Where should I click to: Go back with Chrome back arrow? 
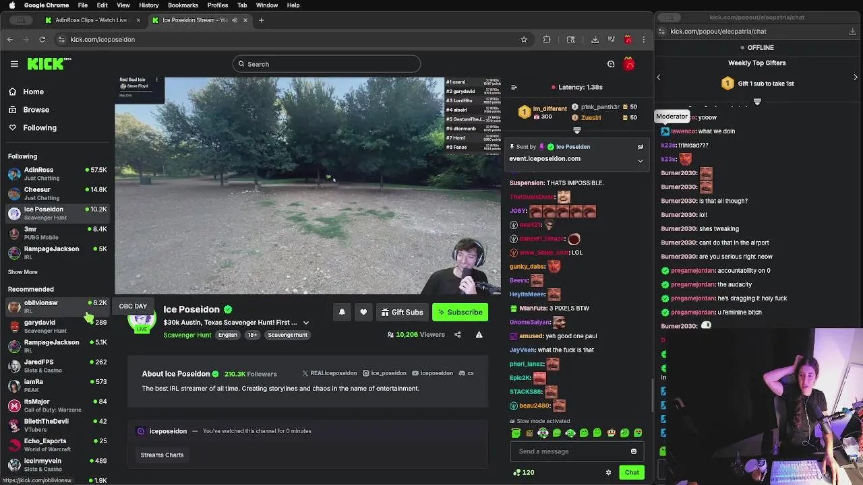tap(10, 40)
